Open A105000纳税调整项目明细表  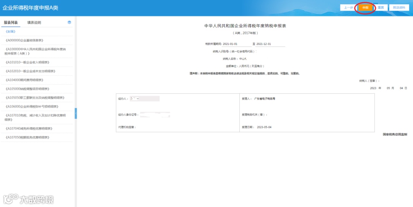(27, 89)
